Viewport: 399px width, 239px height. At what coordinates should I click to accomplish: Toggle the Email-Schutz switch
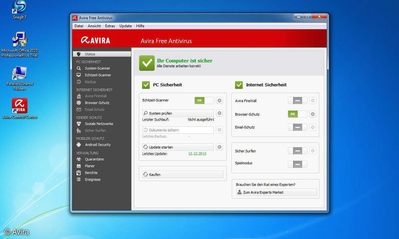click(x=297, y=127)
